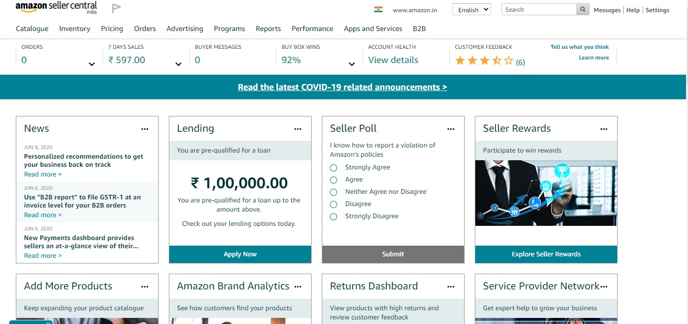
Task: Expand the 7 Days Sales chevron
Action: point(179,64)
